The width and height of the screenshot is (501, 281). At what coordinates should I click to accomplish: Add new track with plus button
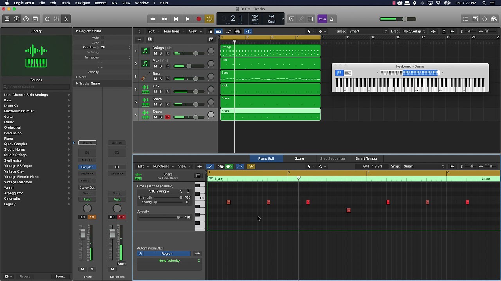coord(139,39)
